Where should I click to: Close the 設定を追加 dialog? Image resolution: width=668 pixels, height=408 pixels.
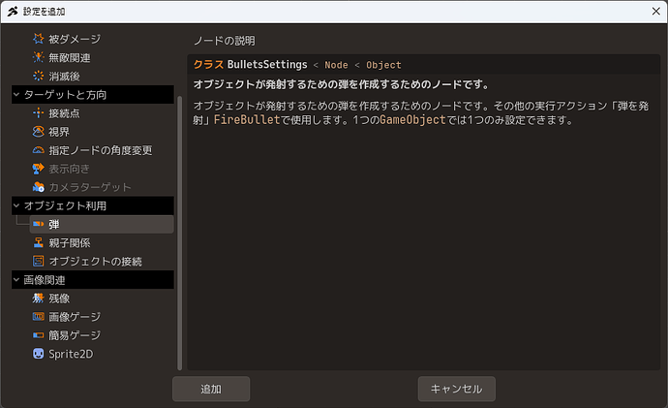tap(656, 12)
